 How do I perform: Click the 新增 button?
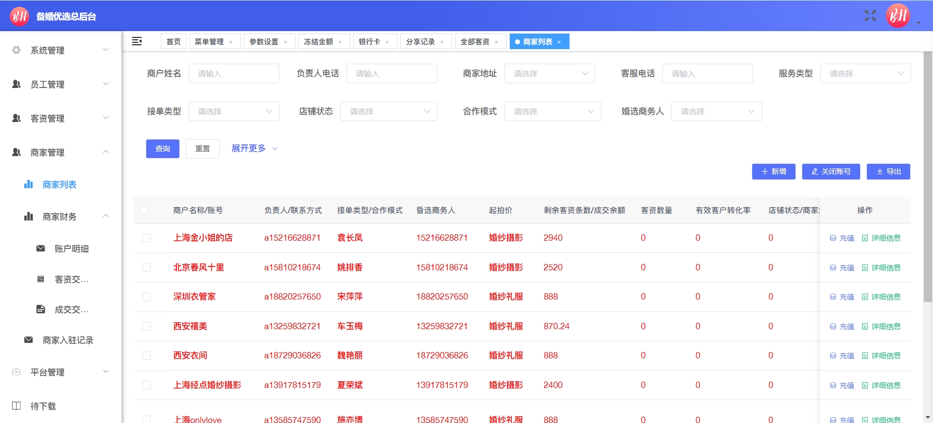tap(774, 172)
